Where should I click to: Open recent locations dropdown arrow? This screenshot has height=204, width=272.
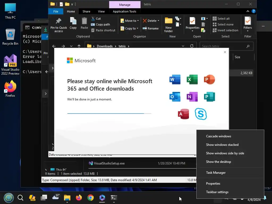point(71,46)
